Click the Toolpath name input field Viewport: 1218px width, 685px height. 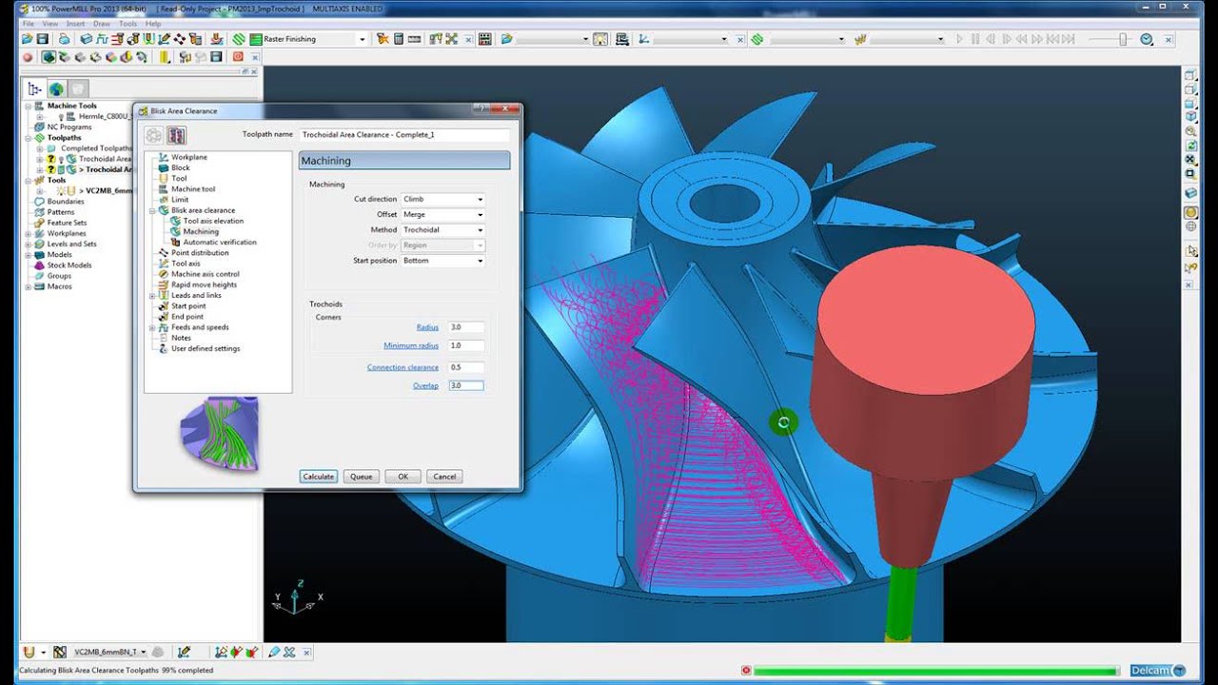[404, 135]
